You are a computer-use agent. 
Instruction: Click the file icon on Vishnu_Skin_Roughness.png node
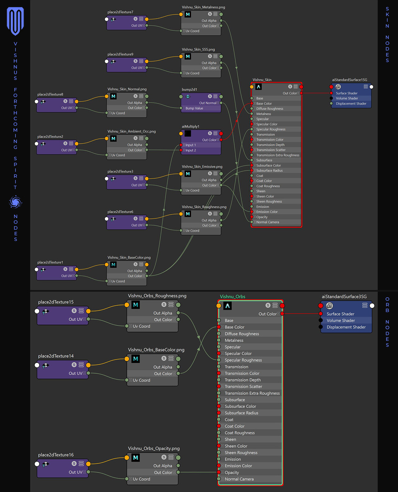tap(188, 214)
